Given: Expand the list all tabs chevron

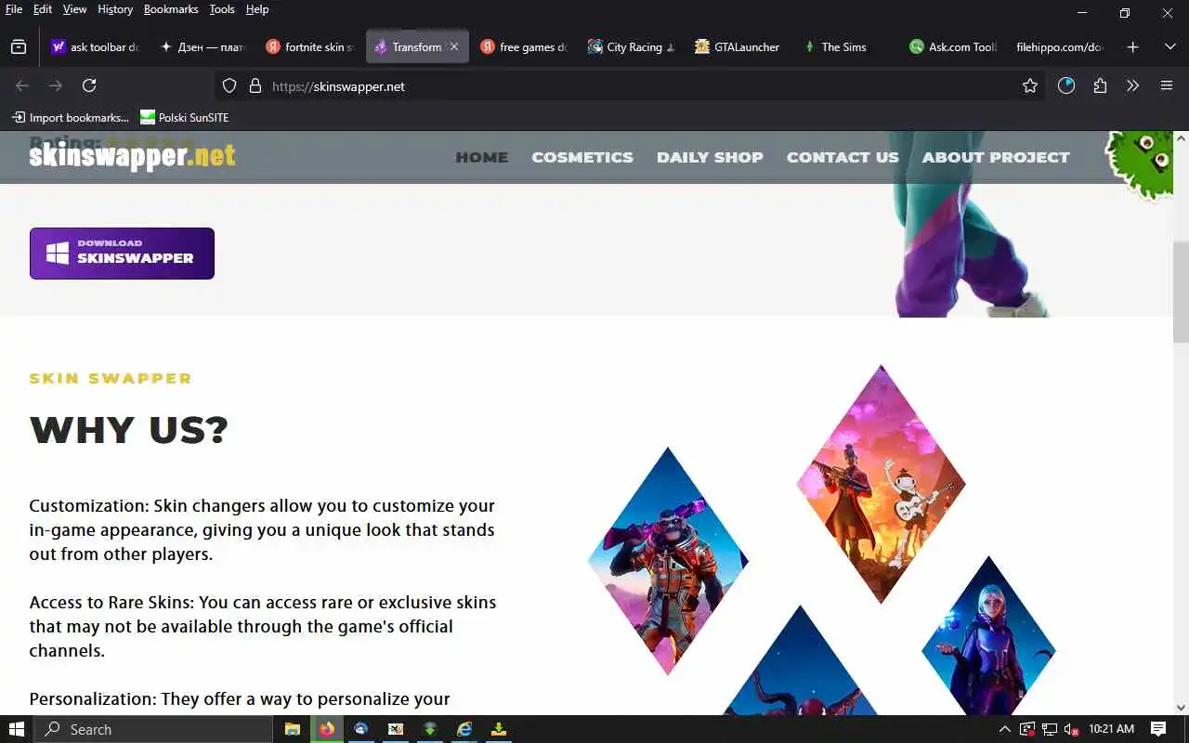Looking at the screenshot, I should [1169, 46].
